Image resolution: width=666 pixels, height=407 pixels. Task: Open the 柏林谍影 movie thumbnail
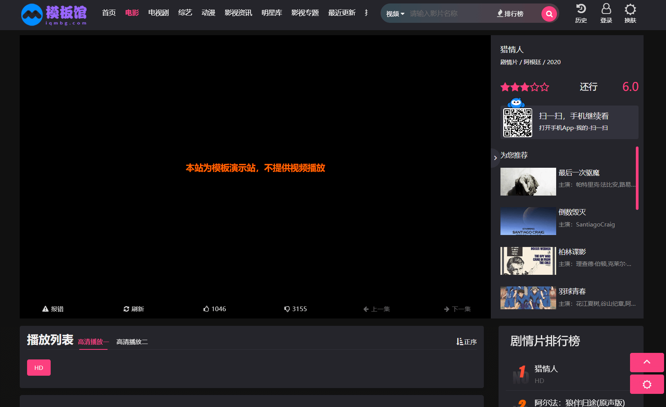click(528, 261)
